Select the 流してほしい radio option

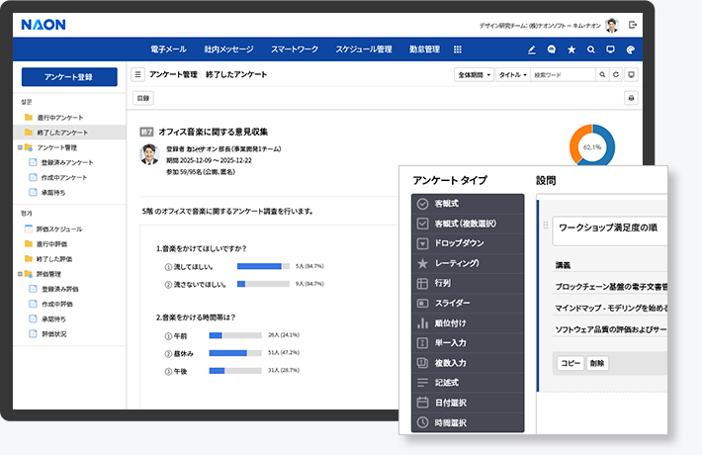tap(168, 266)
